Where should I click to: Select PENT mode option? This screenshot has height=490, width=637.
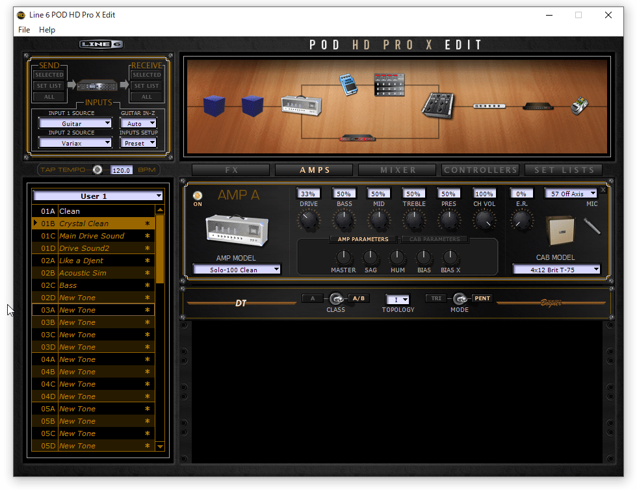click(482, 298)
